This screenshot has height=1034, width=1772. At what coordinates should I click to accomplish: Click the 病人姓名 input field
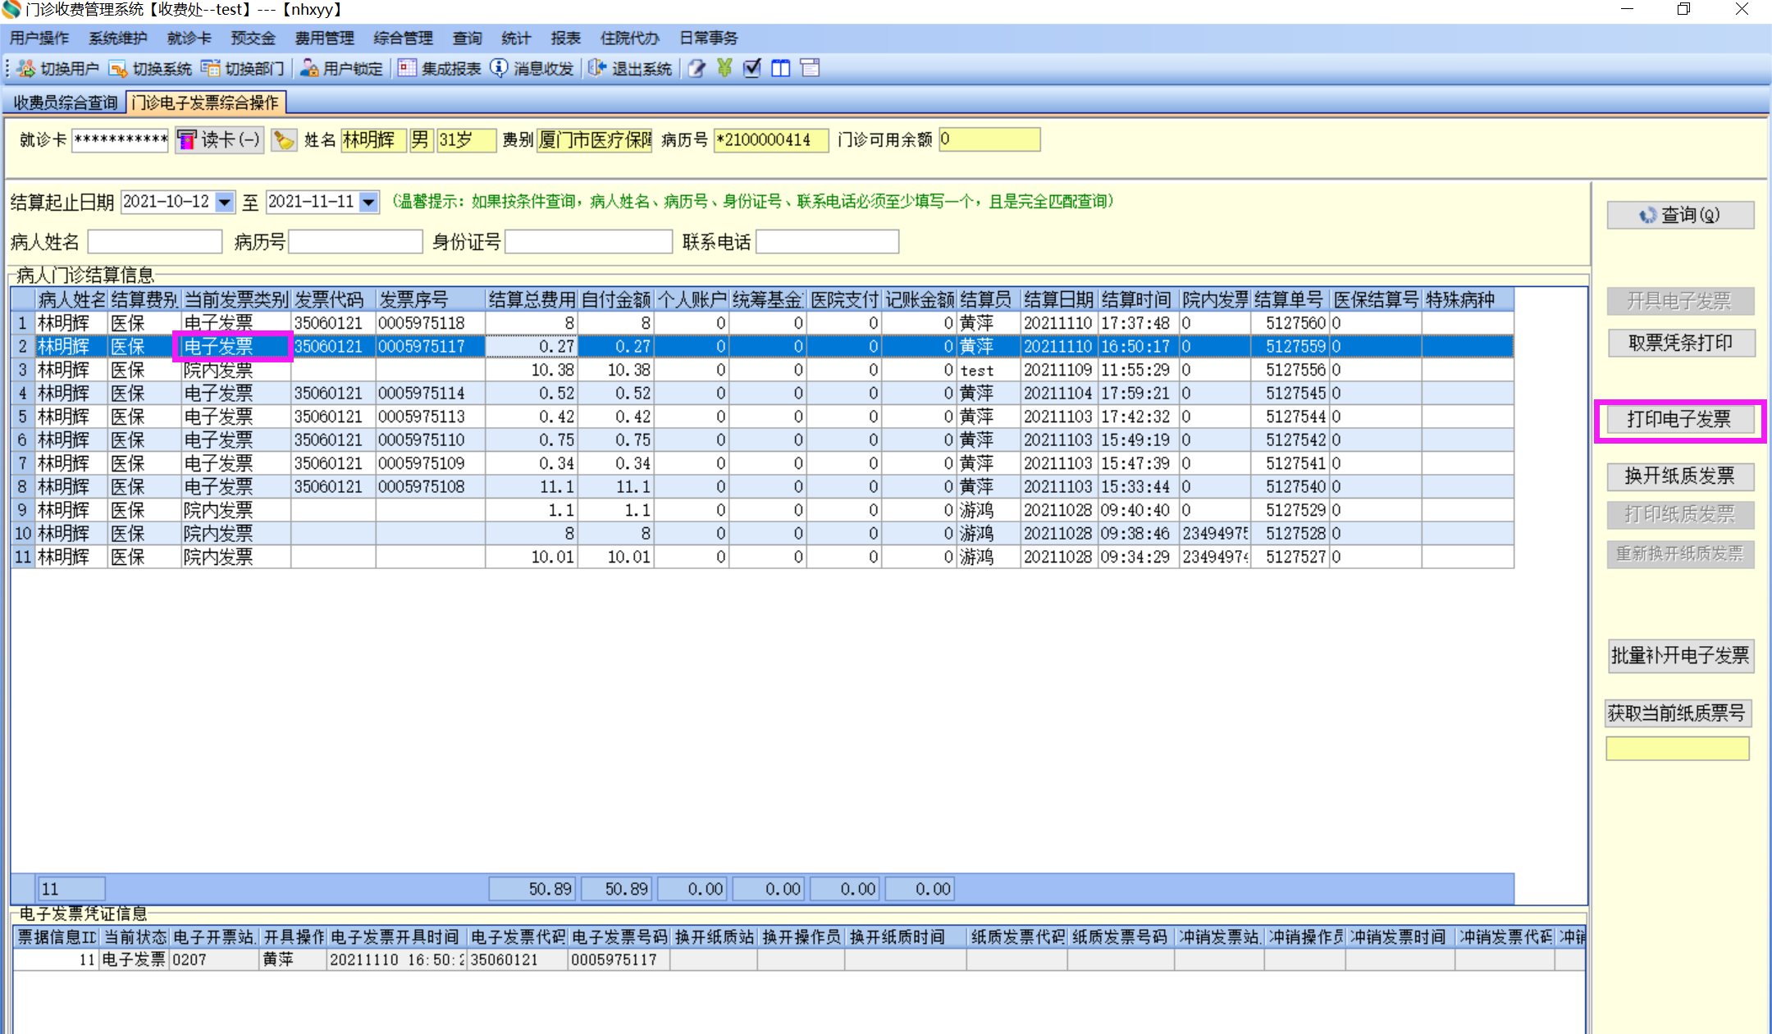(x=154, y=242)
